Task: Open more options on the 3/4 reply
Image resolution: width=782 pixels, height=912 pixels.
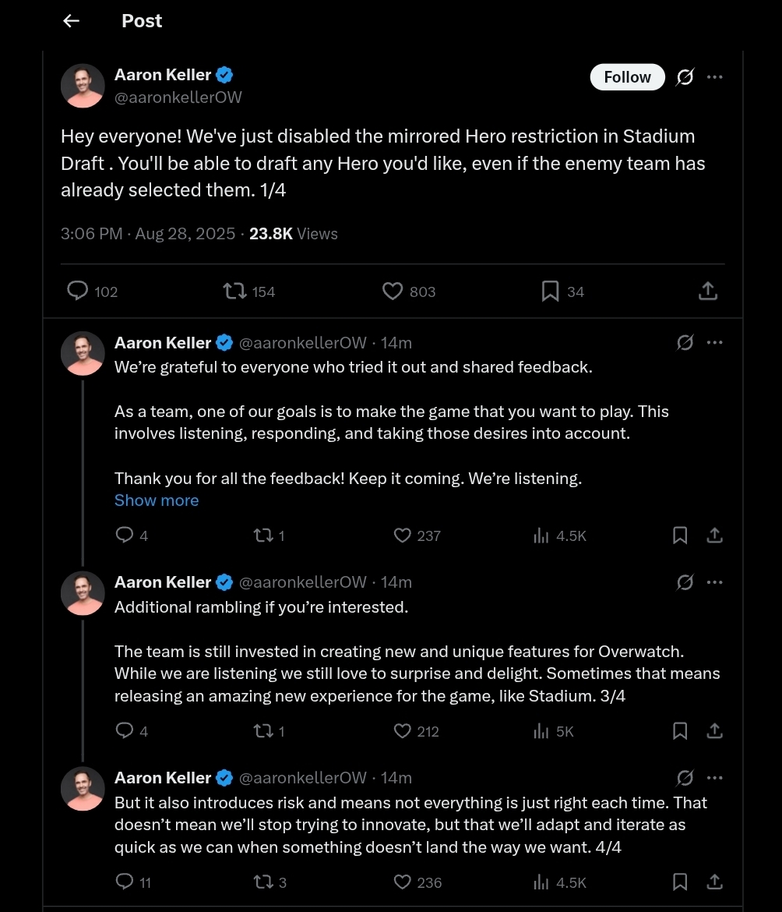Action: point(715,582)
